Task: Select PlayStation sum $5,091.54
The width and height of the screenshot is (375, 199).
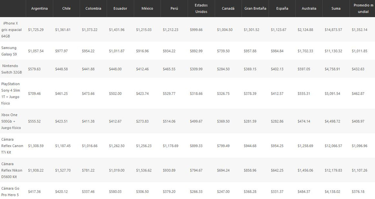Action: (x=332, y=94)
